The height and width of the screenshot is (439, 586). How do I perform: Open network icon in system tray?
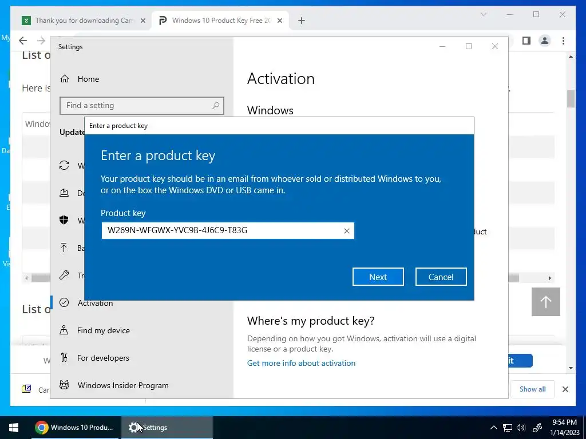pos(507,428)
